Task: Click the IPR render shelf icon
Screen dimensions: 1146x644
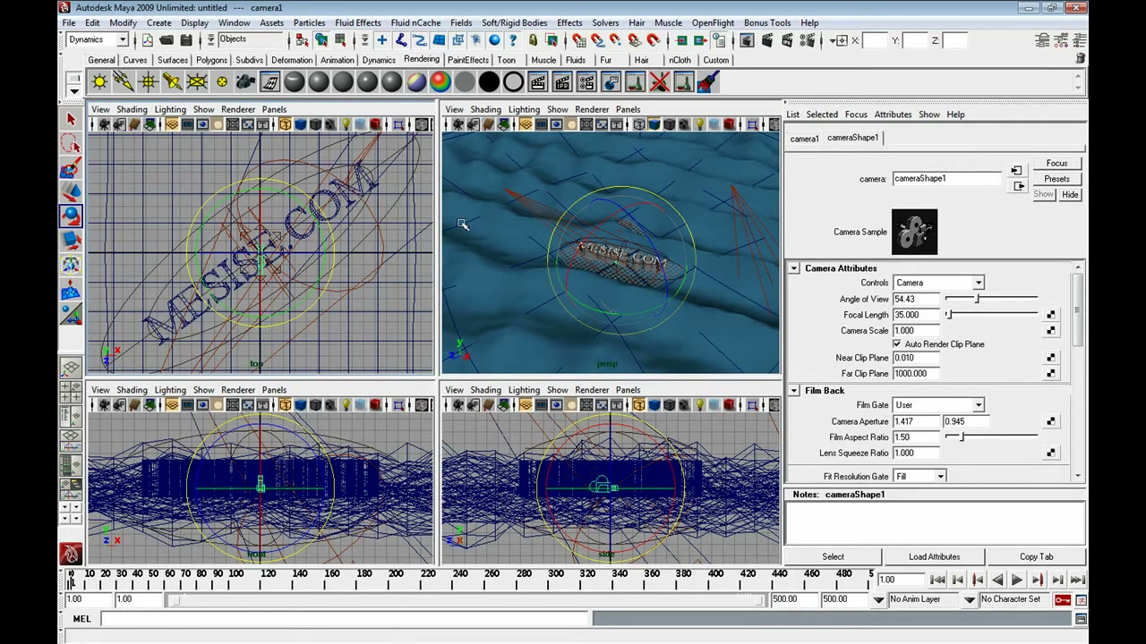Action: (x=562, y=82)
